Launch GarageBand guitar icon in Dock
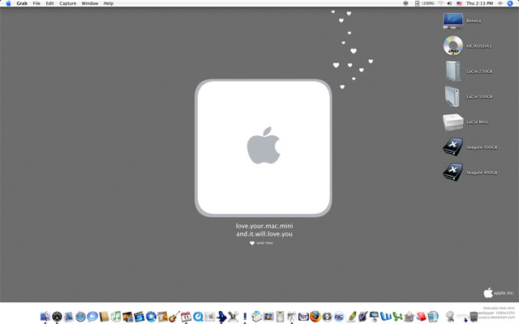The width and height of the screenshot is (519, 324). click(174, 317)
